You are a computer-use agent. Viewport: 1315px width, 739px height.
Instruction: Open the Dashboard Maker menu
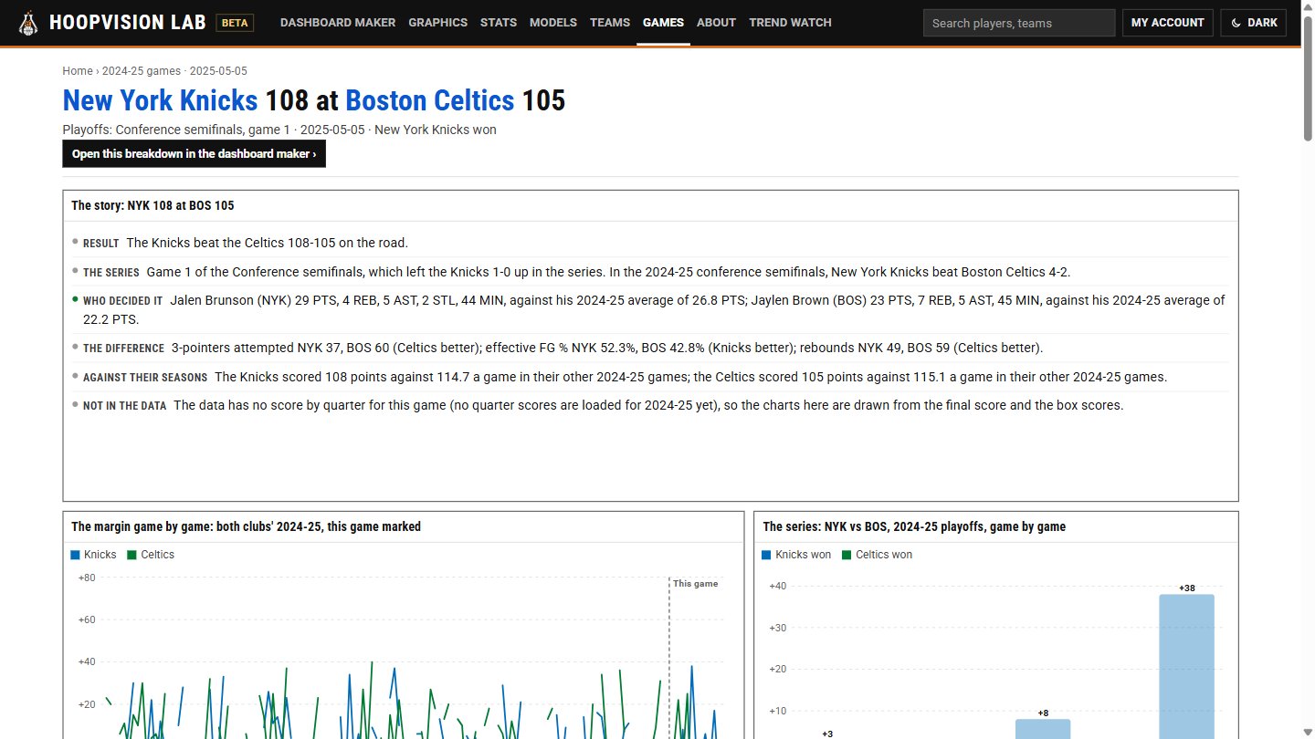(338, 23)
